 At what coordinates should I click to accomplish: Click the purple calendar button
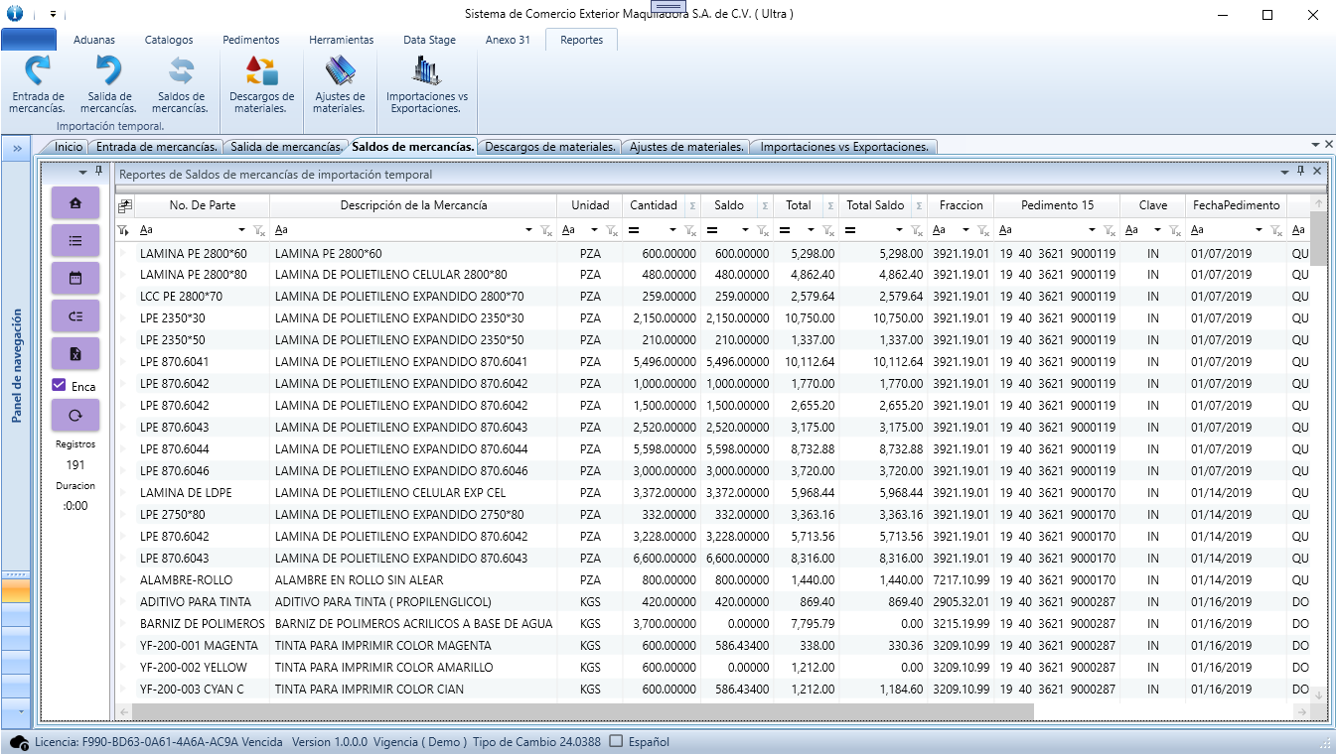[x=75, y=278]
